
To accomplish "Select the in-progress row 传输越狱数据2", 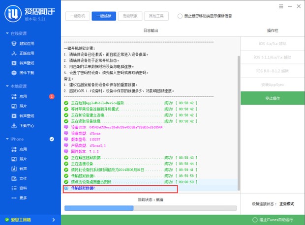I will click(121, 188).
